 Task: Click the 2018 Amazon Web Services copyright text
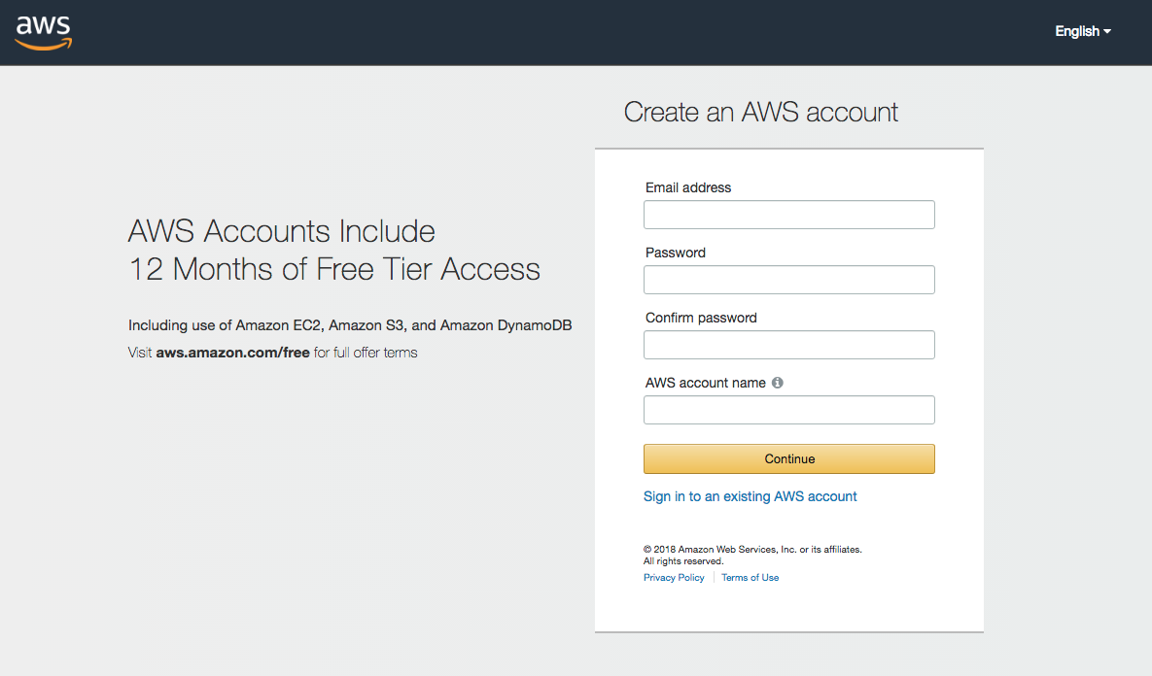coord(752,555)
